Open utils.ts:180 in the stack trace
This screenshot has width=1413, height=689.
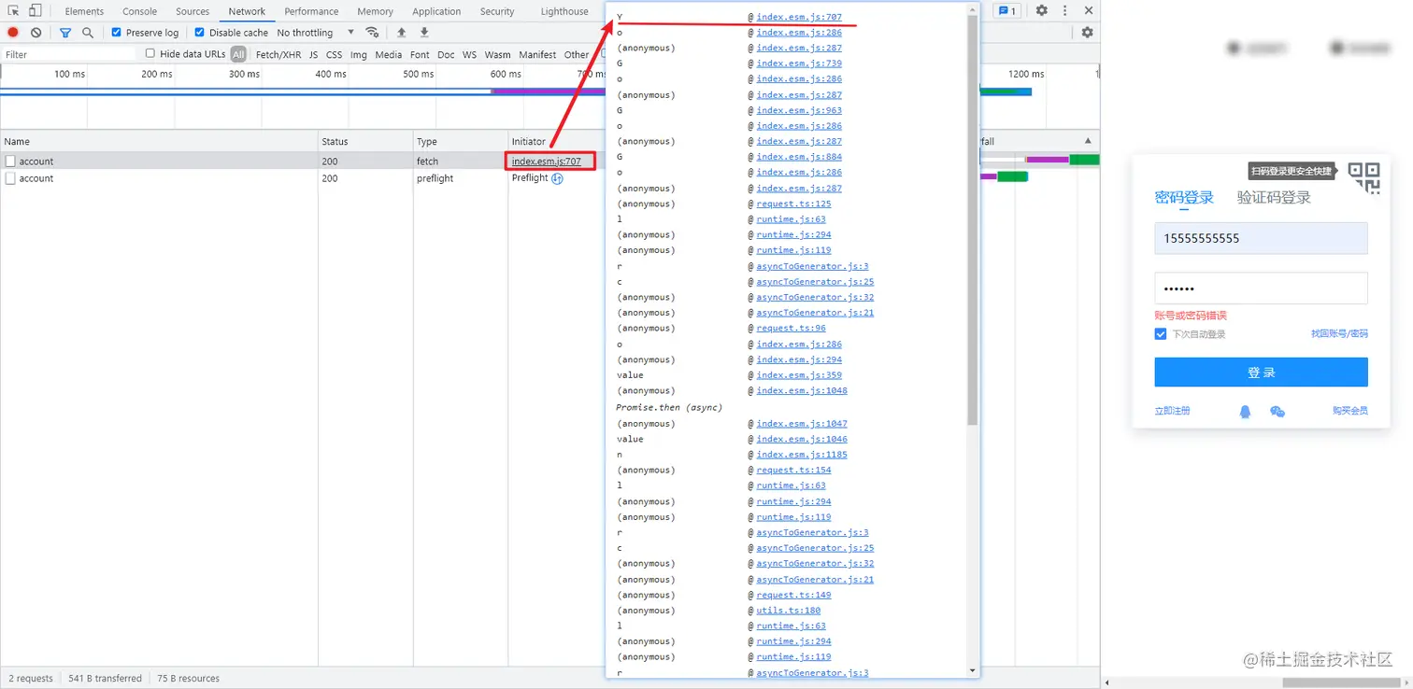pyautogui.click(x=789, y=611)
